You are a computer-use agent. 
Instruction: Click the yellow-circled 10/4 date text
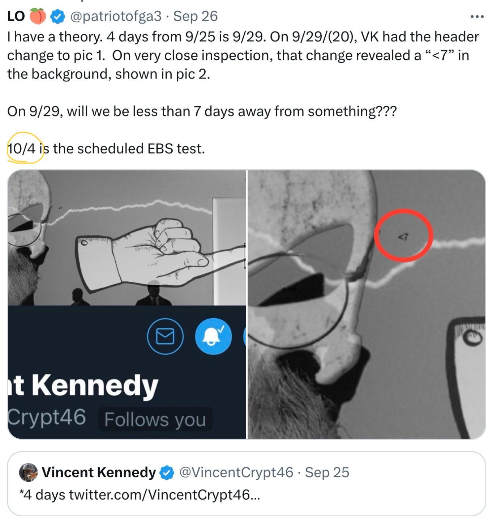pyautogui.click(x=21, y=149)
